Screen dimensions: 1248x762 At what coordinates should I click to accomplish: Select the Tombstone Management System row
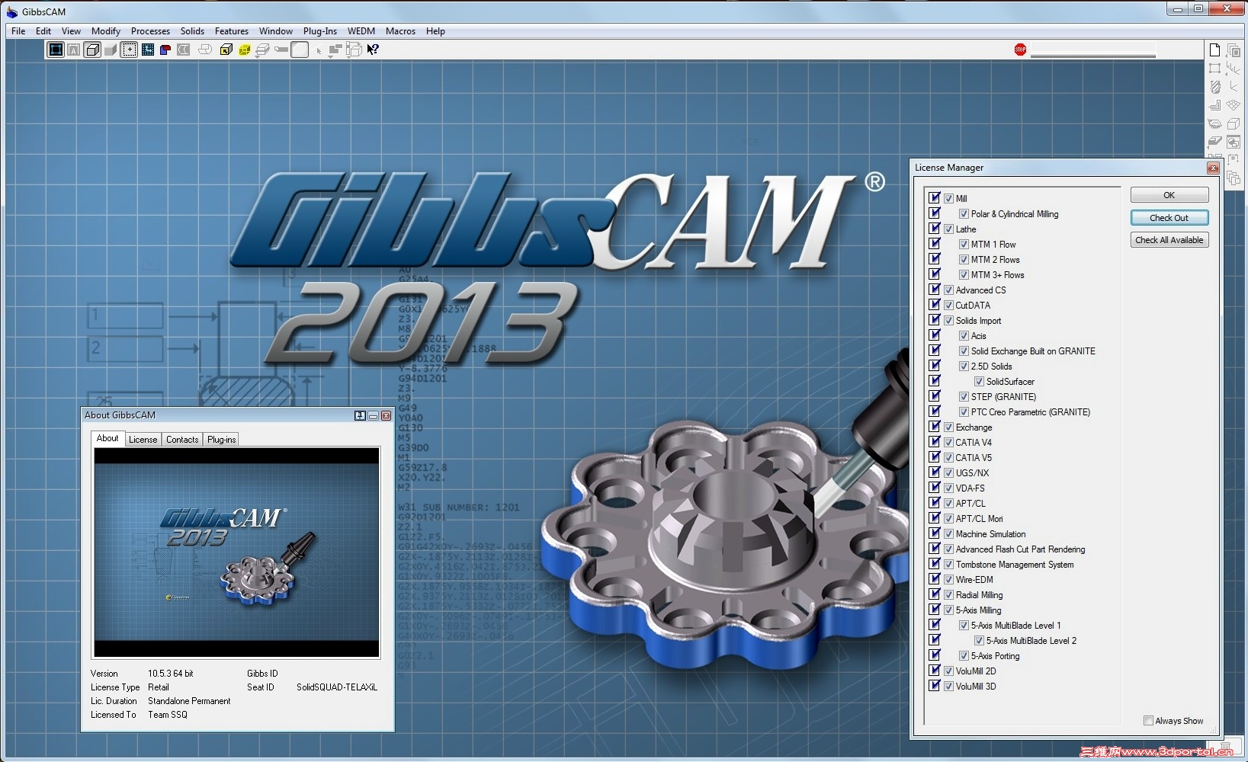(1015, 565)
